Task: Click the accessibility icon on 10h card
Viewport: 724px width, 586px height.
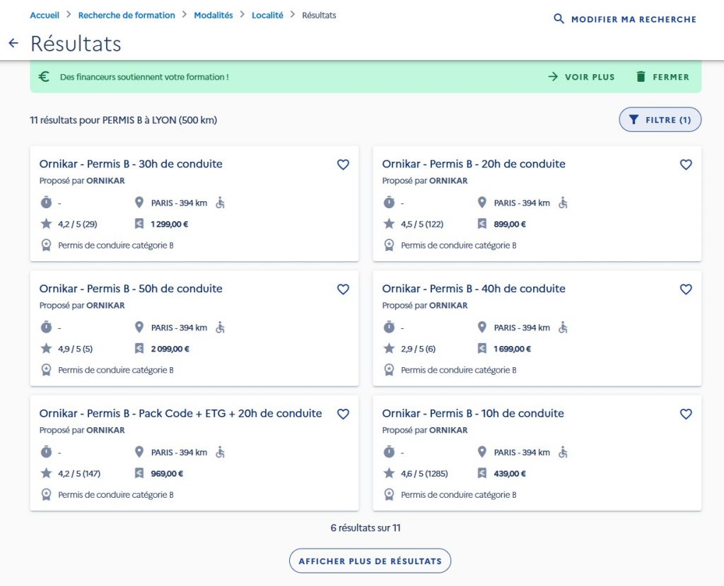Action: tap(563, 453)
